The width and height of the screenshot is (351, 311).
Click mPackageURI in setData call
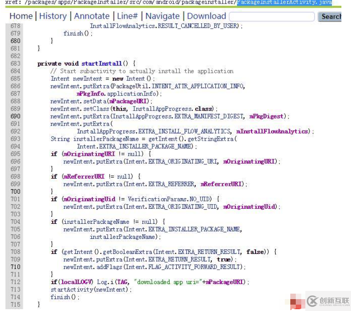(128, 101)
